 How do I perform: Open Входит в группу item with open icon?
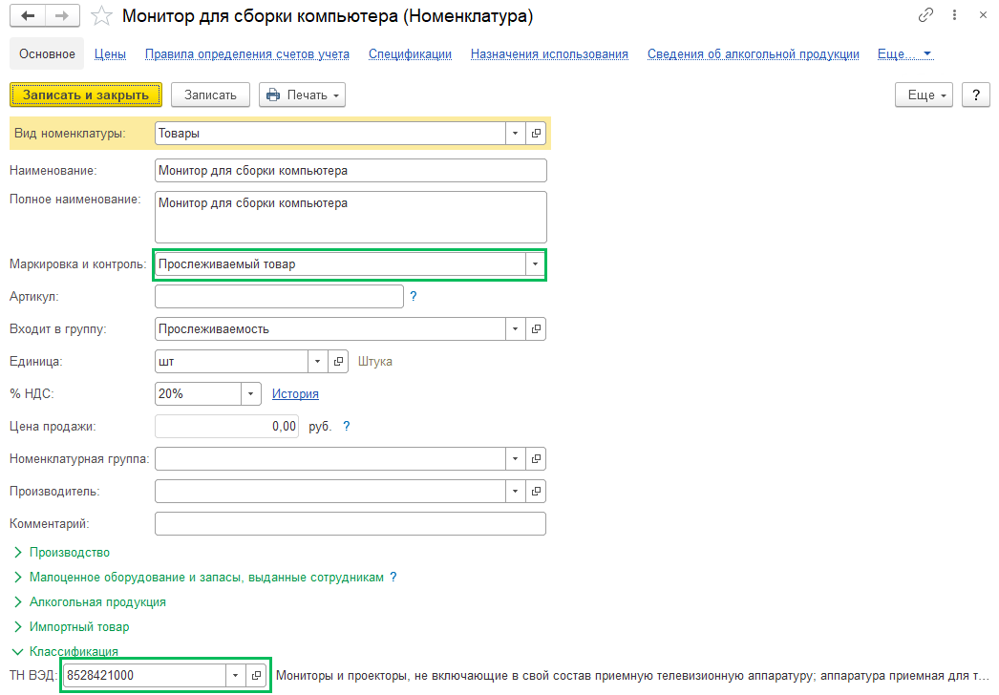(536, 328)
